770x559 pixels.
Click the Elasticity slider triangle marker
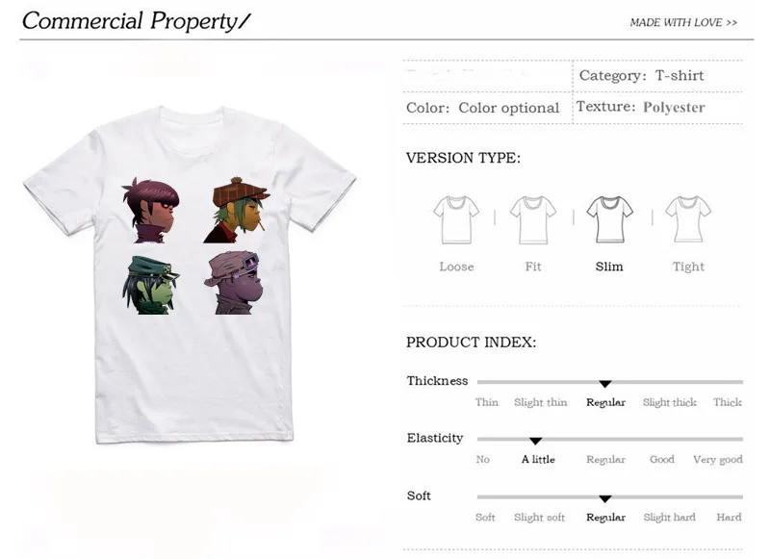(x=535, y=442)
